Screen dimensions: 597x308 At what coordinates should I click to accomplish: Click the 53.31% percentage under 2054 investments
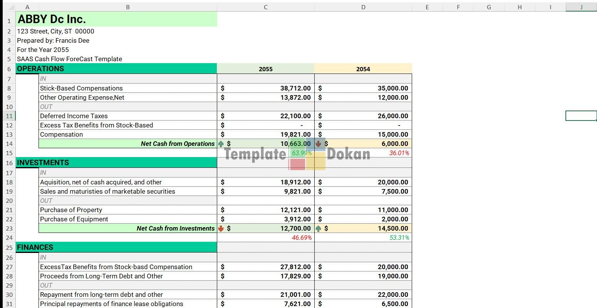(x=399, y=238)
